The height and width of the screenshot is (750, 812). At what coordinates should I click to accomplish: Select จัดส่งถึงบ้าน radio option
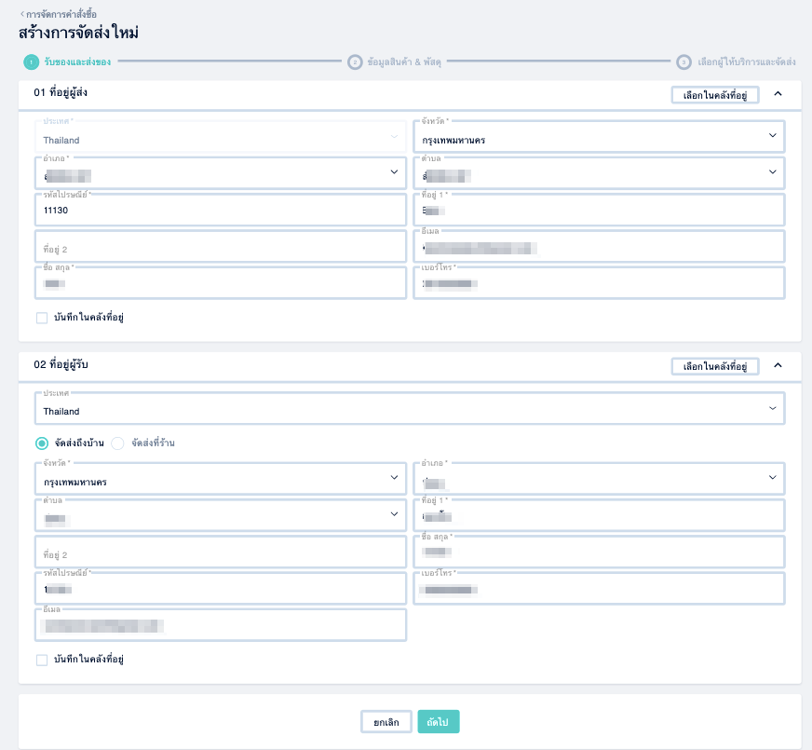tap(42, 443)
